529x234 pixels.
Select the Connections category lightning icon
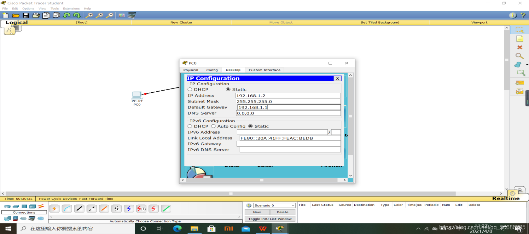tap(41, 206)
